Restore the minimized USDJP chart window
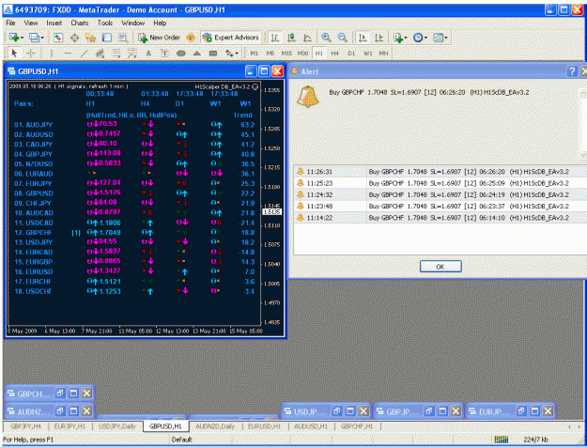The width and height of the screenshot is (587, 447). (x=337, y=411)
